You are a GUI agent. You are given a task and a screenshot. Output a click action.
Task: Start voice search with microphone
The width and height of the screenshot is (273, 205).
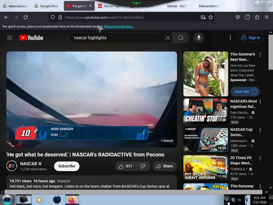coord(199,38)
